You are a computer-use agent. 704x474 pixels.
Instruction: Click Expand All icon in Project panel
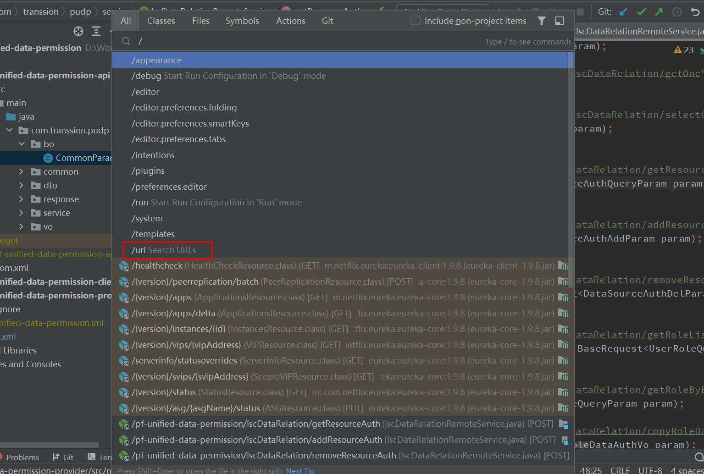coord(96,31)
